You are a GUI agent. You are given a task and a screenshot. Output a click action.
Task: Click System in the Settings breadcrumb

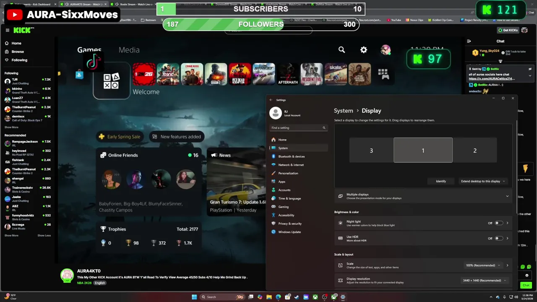coord(343,111)
